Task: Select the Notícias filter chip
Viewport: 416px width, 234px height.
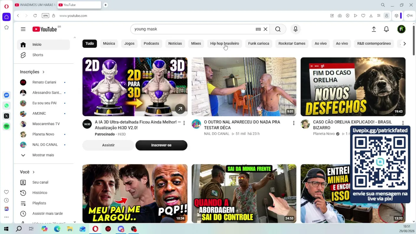Action: coord(175,44)
